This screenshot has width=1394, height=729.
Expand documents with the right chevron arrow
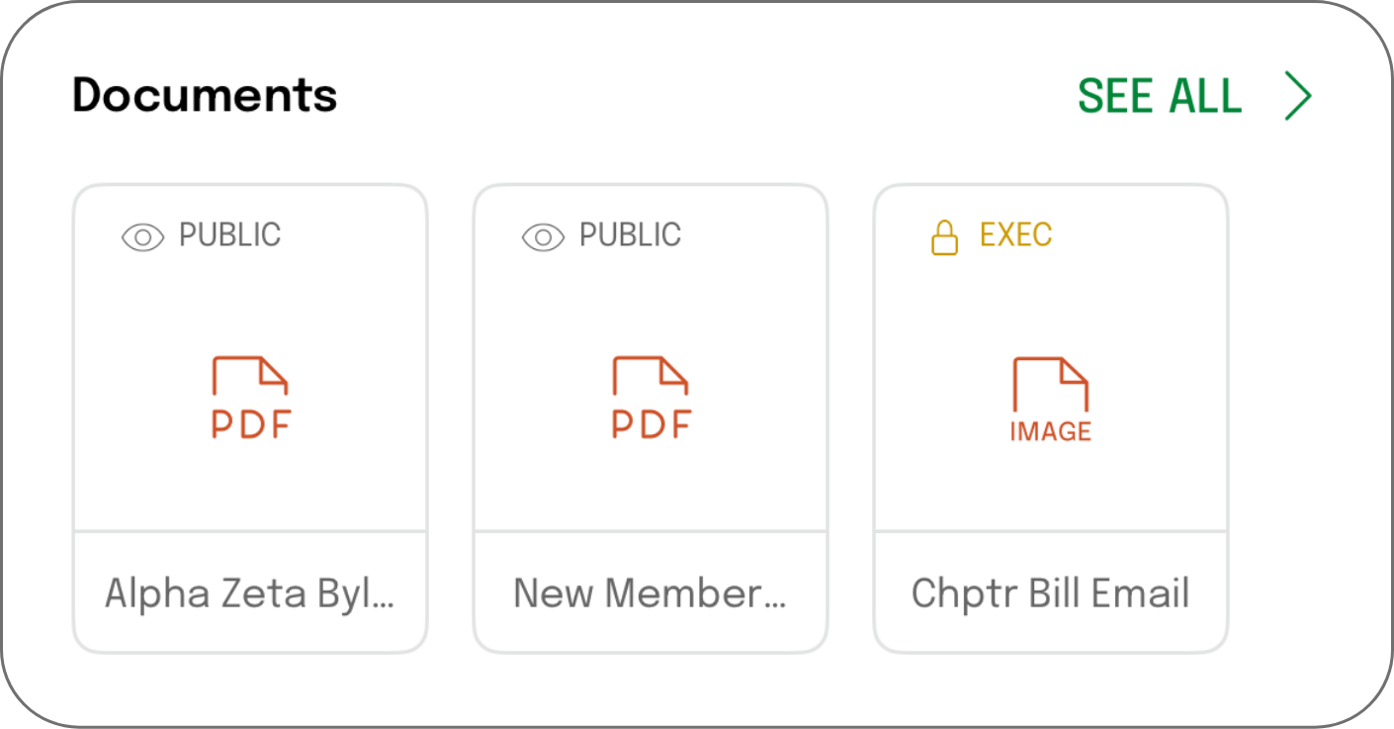(1298, 96)
